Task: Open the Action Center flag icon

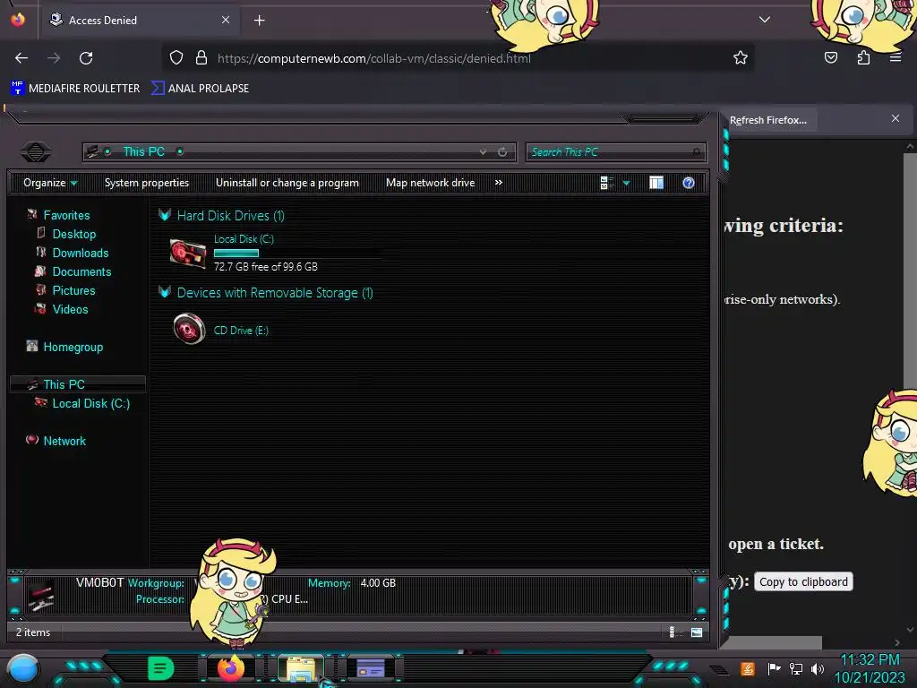Action: pyautogui.click(x=774, y=668)
